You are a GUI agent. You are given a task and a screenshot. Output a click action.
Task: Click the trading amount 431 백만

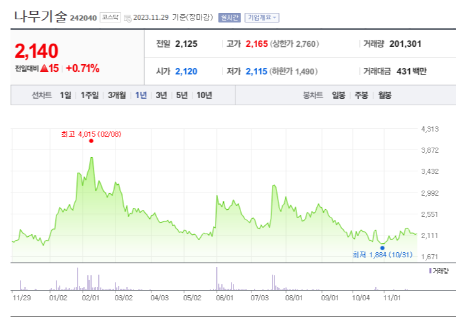coord(412,71)
